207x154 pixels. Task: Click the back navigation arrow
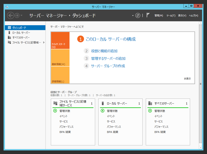click(10, 16)
